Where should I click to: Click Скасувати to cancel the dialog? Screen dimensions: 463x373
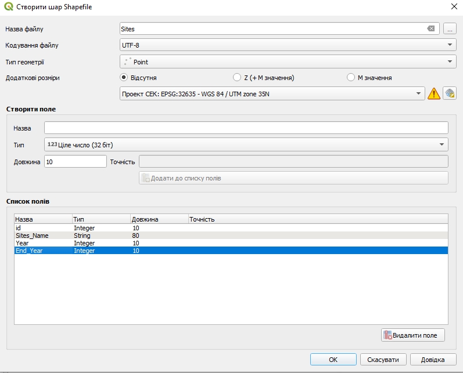(383, 360)
